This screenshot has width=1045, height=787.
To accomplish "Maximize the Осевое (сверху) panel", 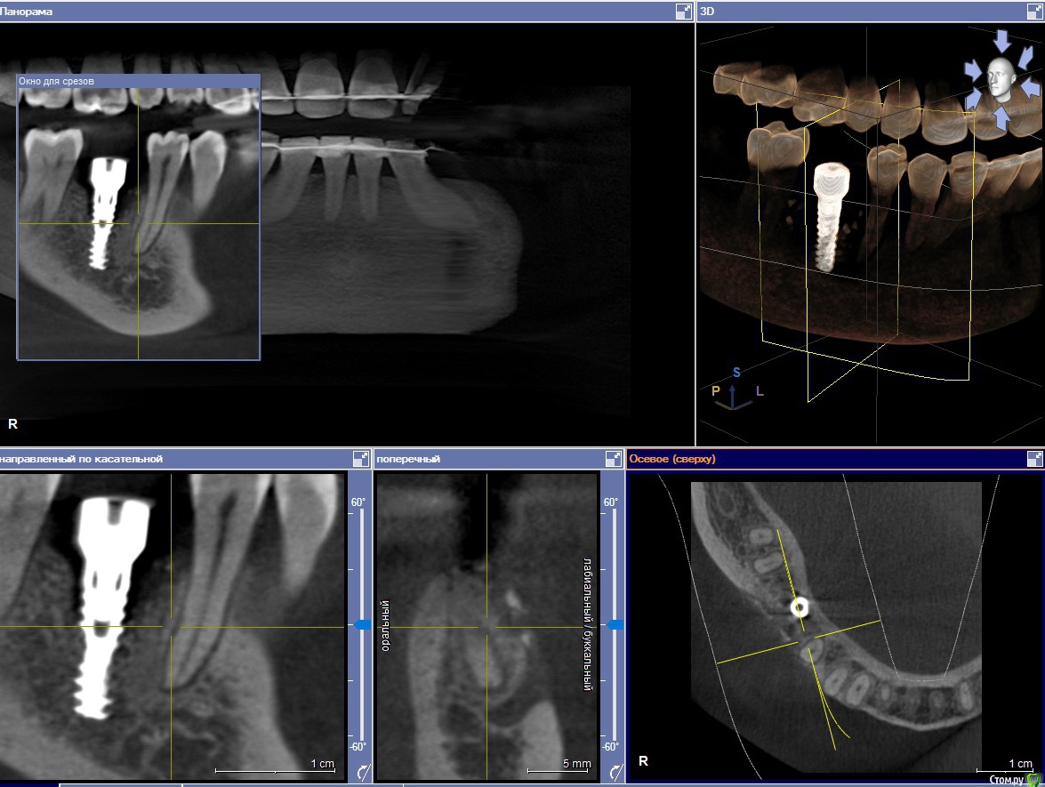I will coord(1033,459).
